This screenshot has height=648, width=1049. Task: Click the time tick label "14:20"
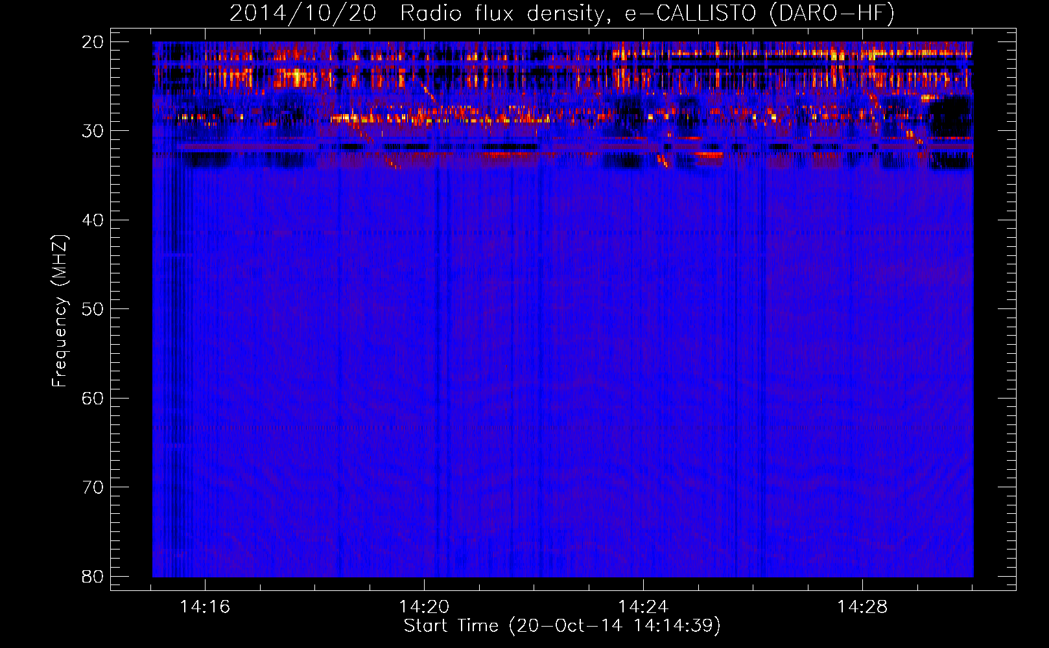coord(424,607)
